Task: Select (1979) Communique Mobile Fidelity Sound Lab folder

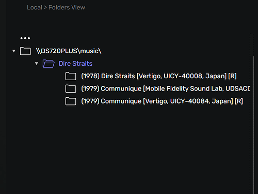Action: pos(166,88)
